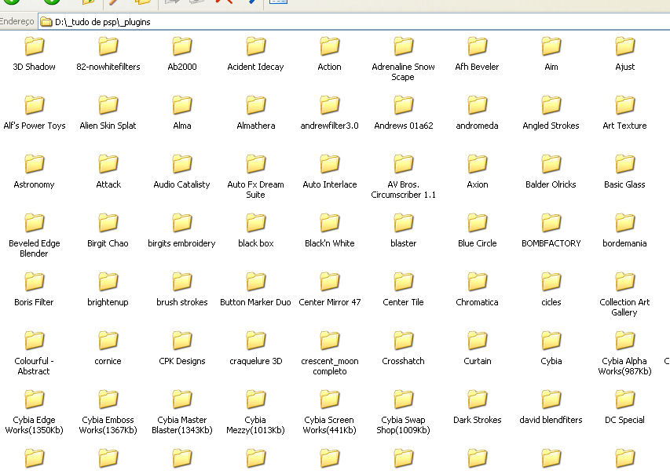
Task: Select the 'CPK Designs' folder label
Action: (x=182, y=361)
